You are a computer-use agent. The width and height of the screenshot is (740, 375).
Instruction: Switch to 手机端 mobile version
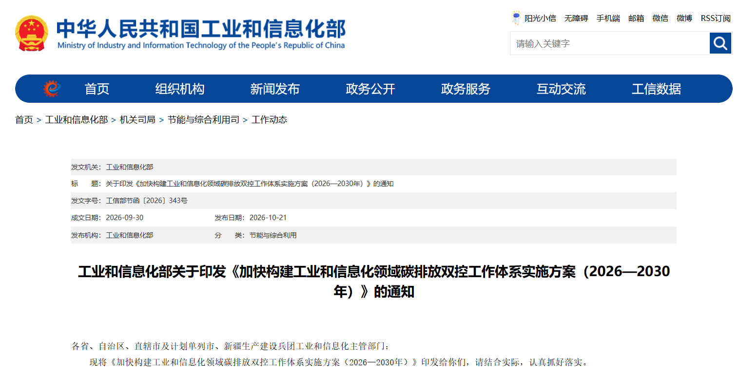click(608, 18)
